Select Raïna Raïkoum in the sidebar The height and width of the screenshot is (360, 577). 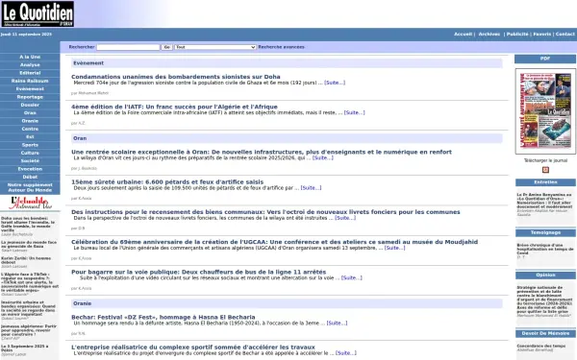tap(30, 82)
